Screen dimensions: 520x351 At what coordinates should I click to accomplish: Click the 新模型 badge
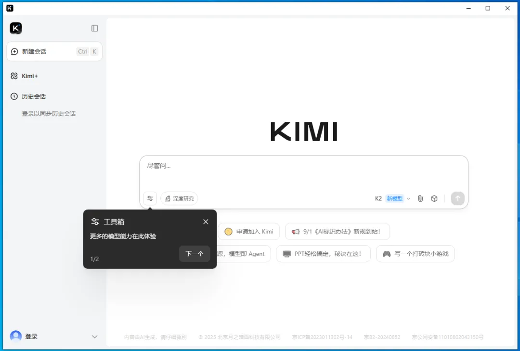click(395, 198)
